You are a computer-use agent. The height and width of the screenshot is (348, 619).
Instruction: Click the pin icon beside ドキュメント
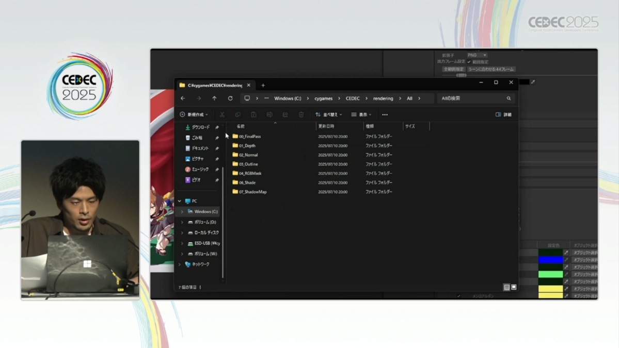click(217, 148)
